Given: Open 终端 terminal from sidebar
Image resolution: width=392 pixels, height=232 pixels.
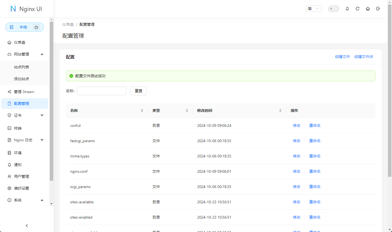Looking at the screenshot, I should coord(18,128).
